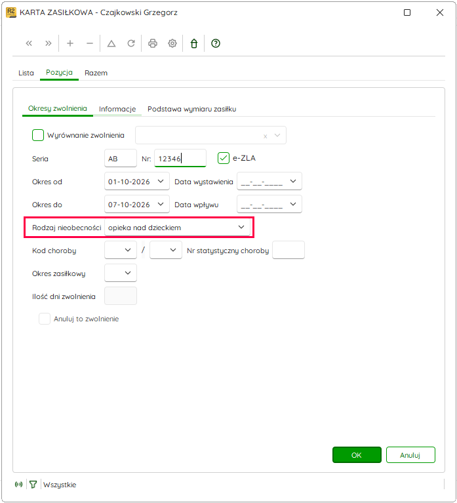Print the benefit card via printer icon

point(153,43)
